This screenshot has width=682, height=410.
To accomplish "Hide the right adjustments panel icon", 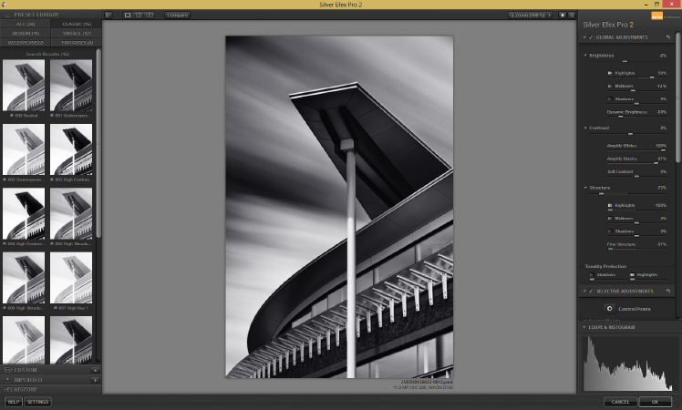I will 572,15.
